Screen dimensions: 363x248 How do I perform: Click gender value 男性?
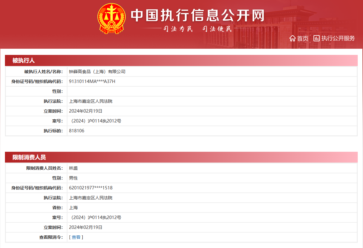pos(73,178)
